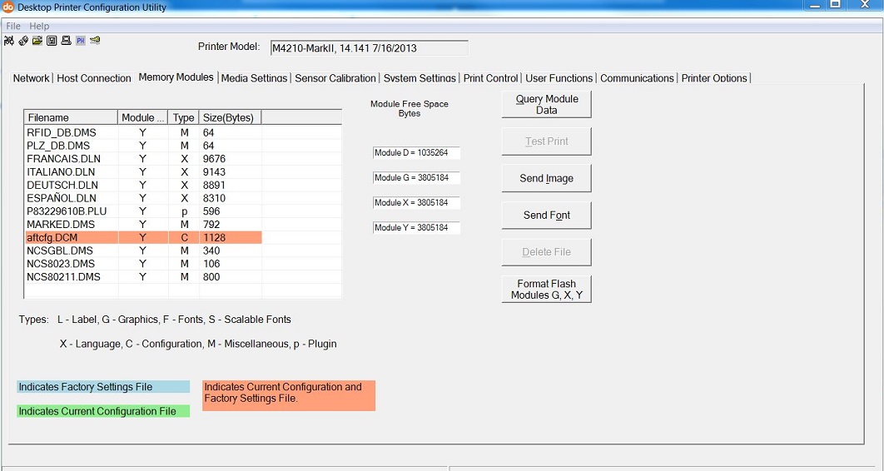This screenshot has height=471, width=884.
Task: Click the Send Image button
Action: 546,178
